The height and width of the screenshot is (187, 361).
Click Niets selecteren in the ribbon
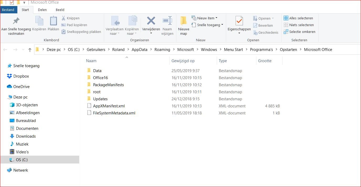tap(301, 25)
